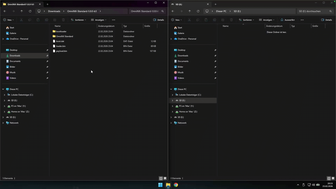336x189 pixels.
Task: Open the Anzeigen dropdown in right window
Action: (x=266, y=20)
